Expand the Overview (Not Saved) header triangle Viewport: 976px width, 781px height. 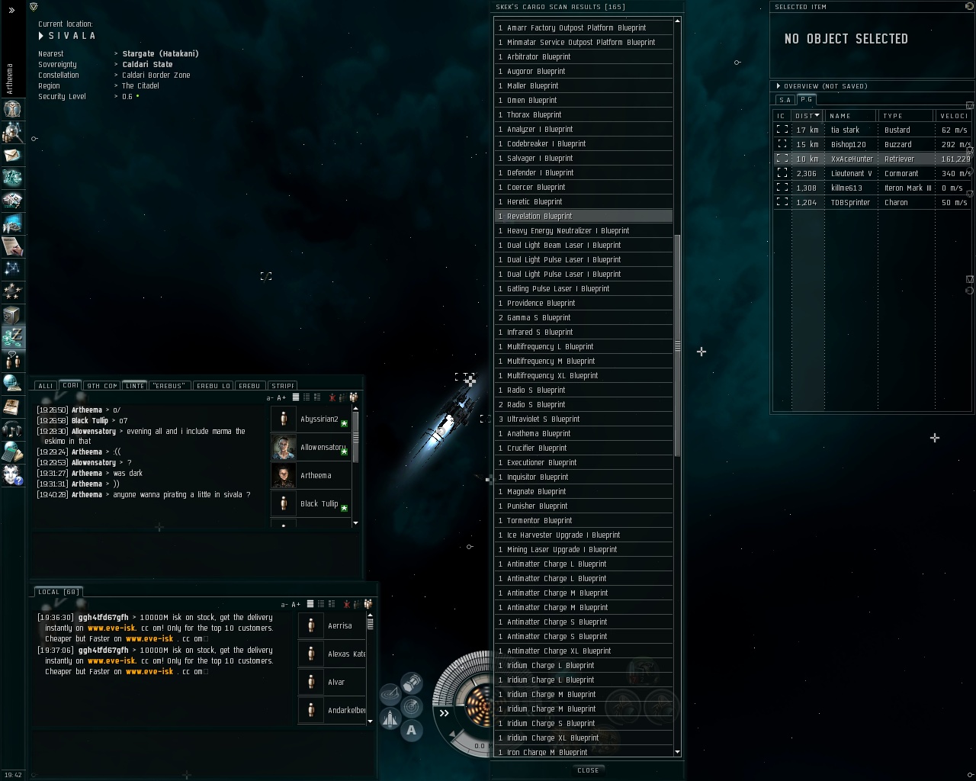tap(778, 86)
